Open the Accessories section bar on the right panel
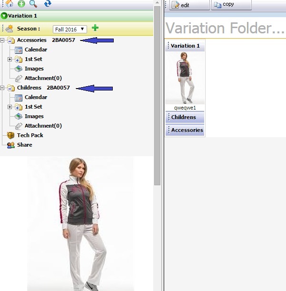The height and width of the screenshot is (291, 286). (185, 130)
